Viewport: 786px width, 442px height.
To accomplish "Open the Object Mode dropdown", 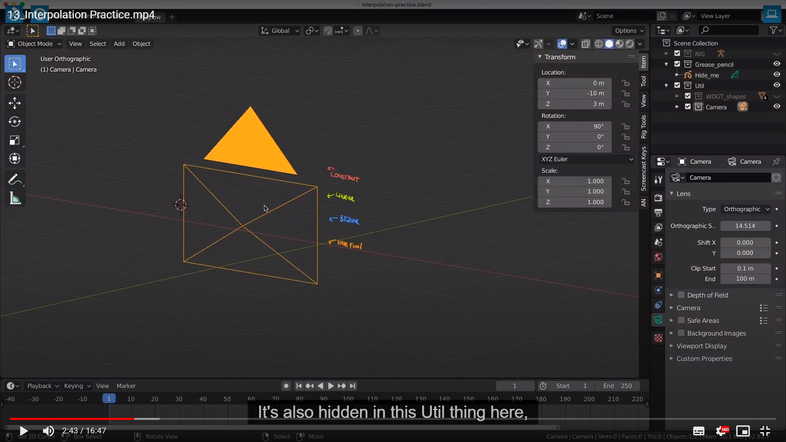I will pyautogui.click(x=34, y=44).
